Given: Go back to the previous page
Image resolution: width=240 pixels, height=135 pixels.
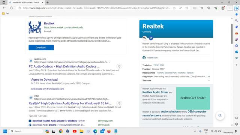Looking at the screenshot, I should [4, 8].
